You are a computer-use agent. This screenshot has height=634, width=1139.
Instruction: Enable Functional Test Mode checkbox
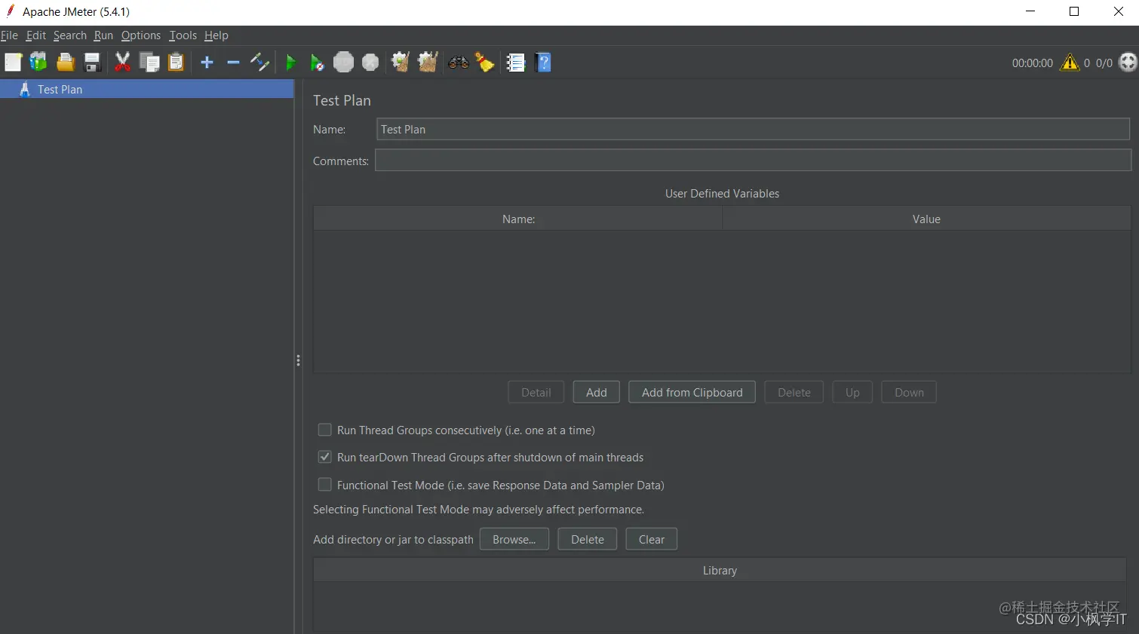coord(325,485)
